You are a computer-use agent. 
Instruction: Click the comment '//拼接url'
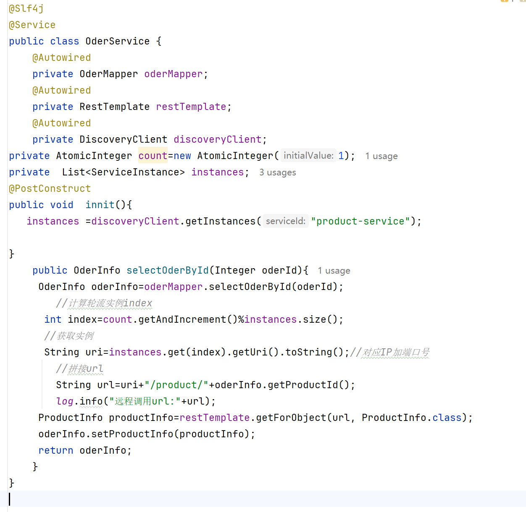coord(80,368)
